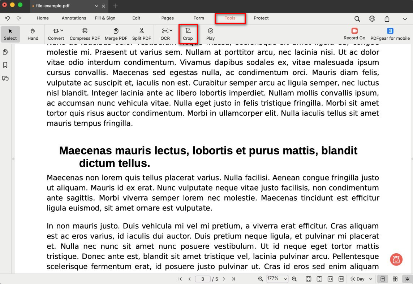Jump to the last page
This screenshot has height=284, width=413.
point(233,279)
